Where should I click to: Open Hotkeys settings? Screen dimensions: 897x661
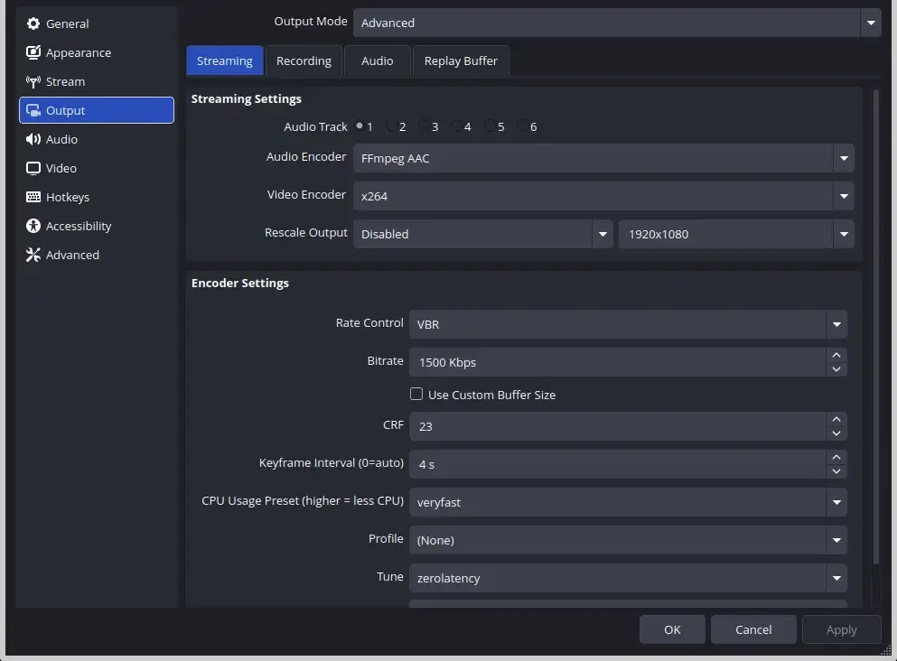tap(96, 197)
